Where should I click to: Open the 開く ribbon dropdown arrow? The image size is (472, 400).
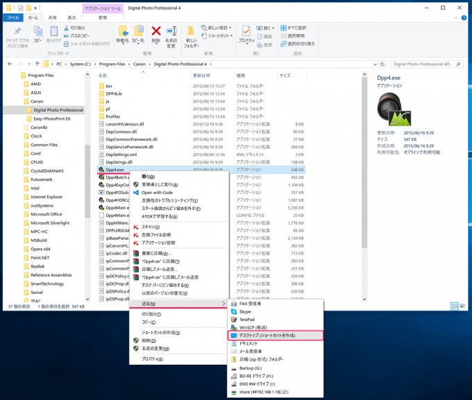tap(273, 28)
